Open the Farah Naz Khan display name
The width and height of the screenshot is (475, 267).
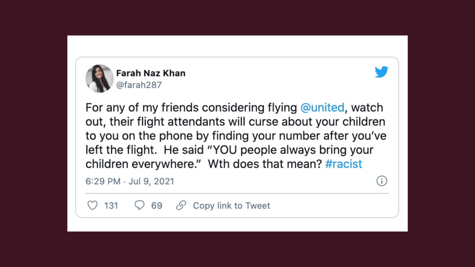[151, 73]
